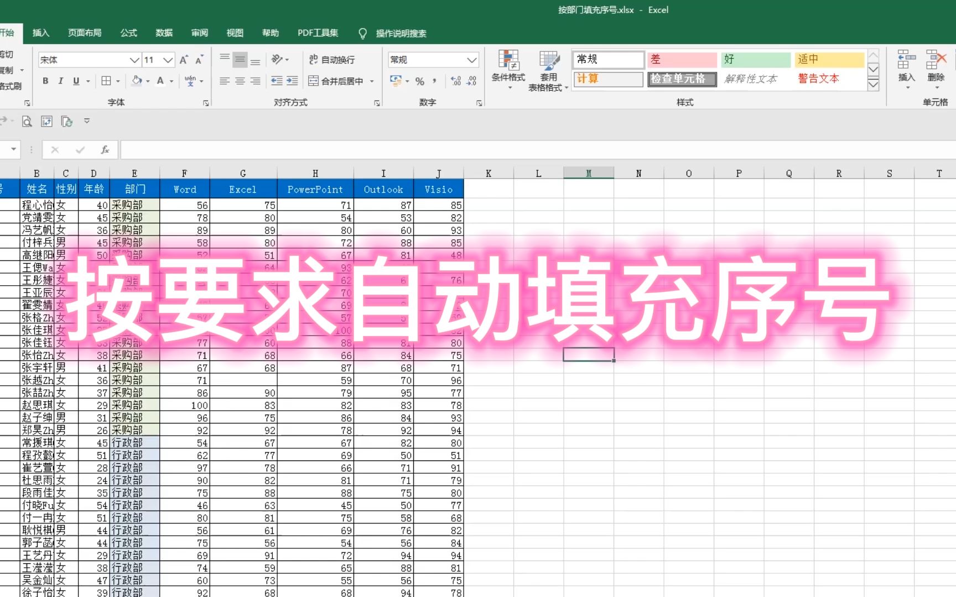Image resolution: width=956 pixels, height=597 pixels.
Task: Increase decimal places
Action: tap(456, 81)
